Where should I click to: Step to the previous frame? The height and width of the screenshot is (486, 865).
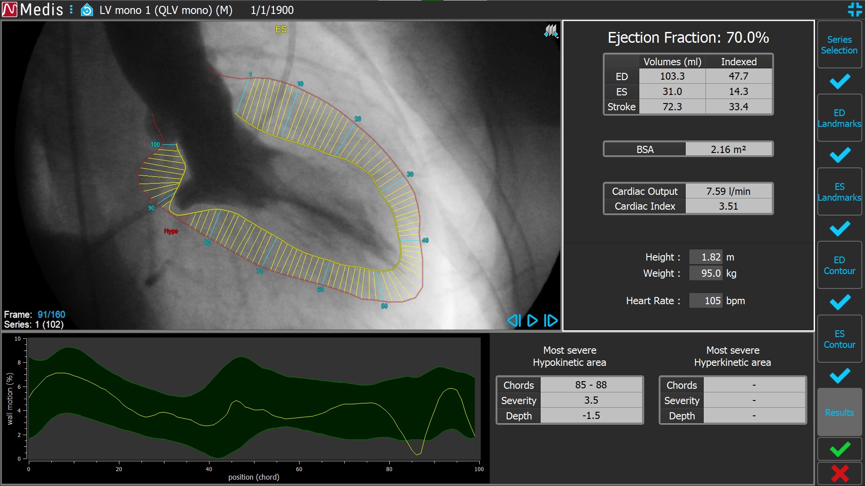tap(514, 320)
